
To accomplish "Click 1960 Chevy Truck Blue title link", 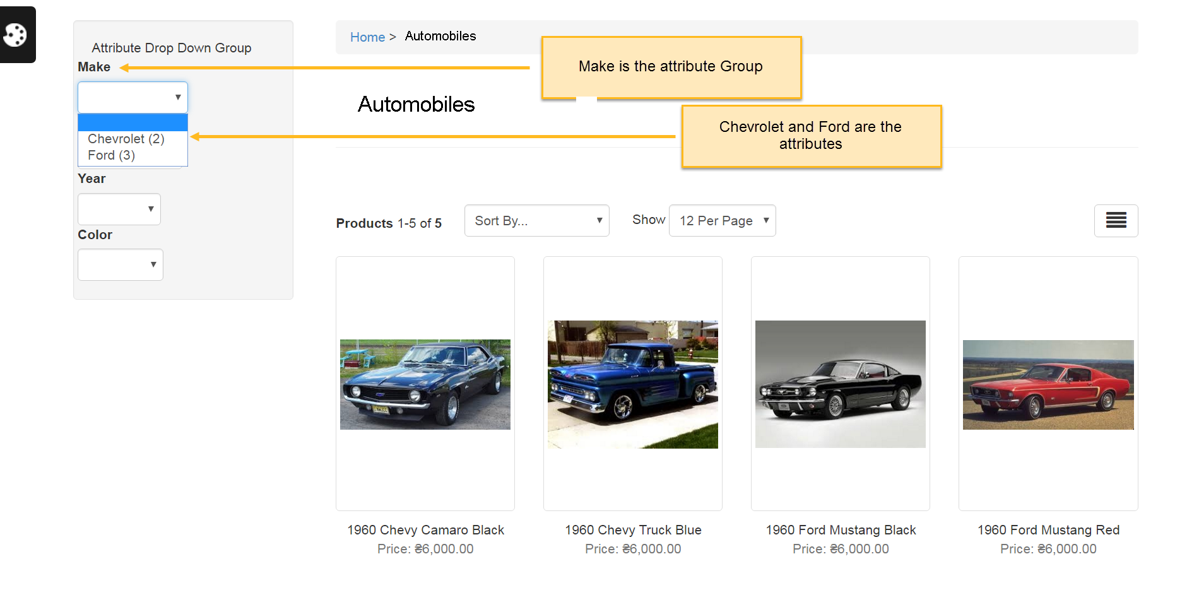I will click(x=633, y=530).
